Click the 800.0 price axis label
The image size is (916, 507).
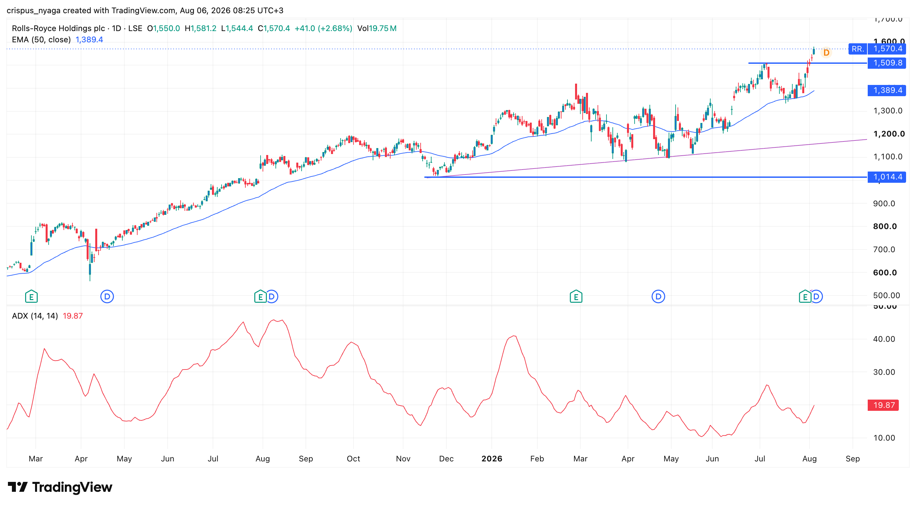click(x=885, y=226)
